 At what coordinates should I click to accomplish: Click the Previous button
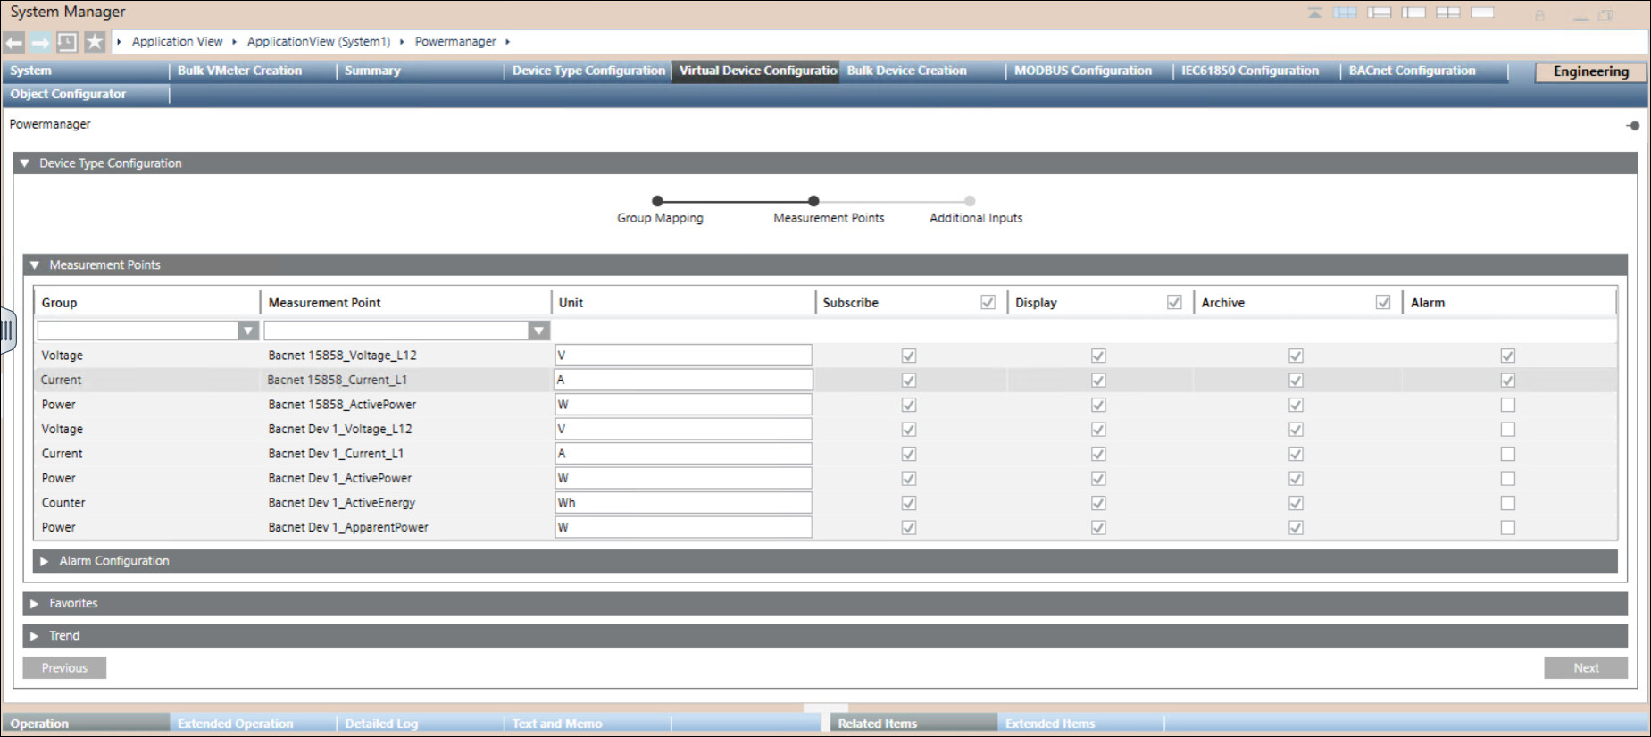click(64, 668)
